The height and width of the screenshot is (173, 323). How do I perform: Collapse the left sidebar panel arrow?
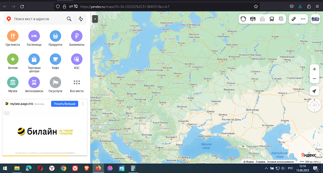[95, 19]
